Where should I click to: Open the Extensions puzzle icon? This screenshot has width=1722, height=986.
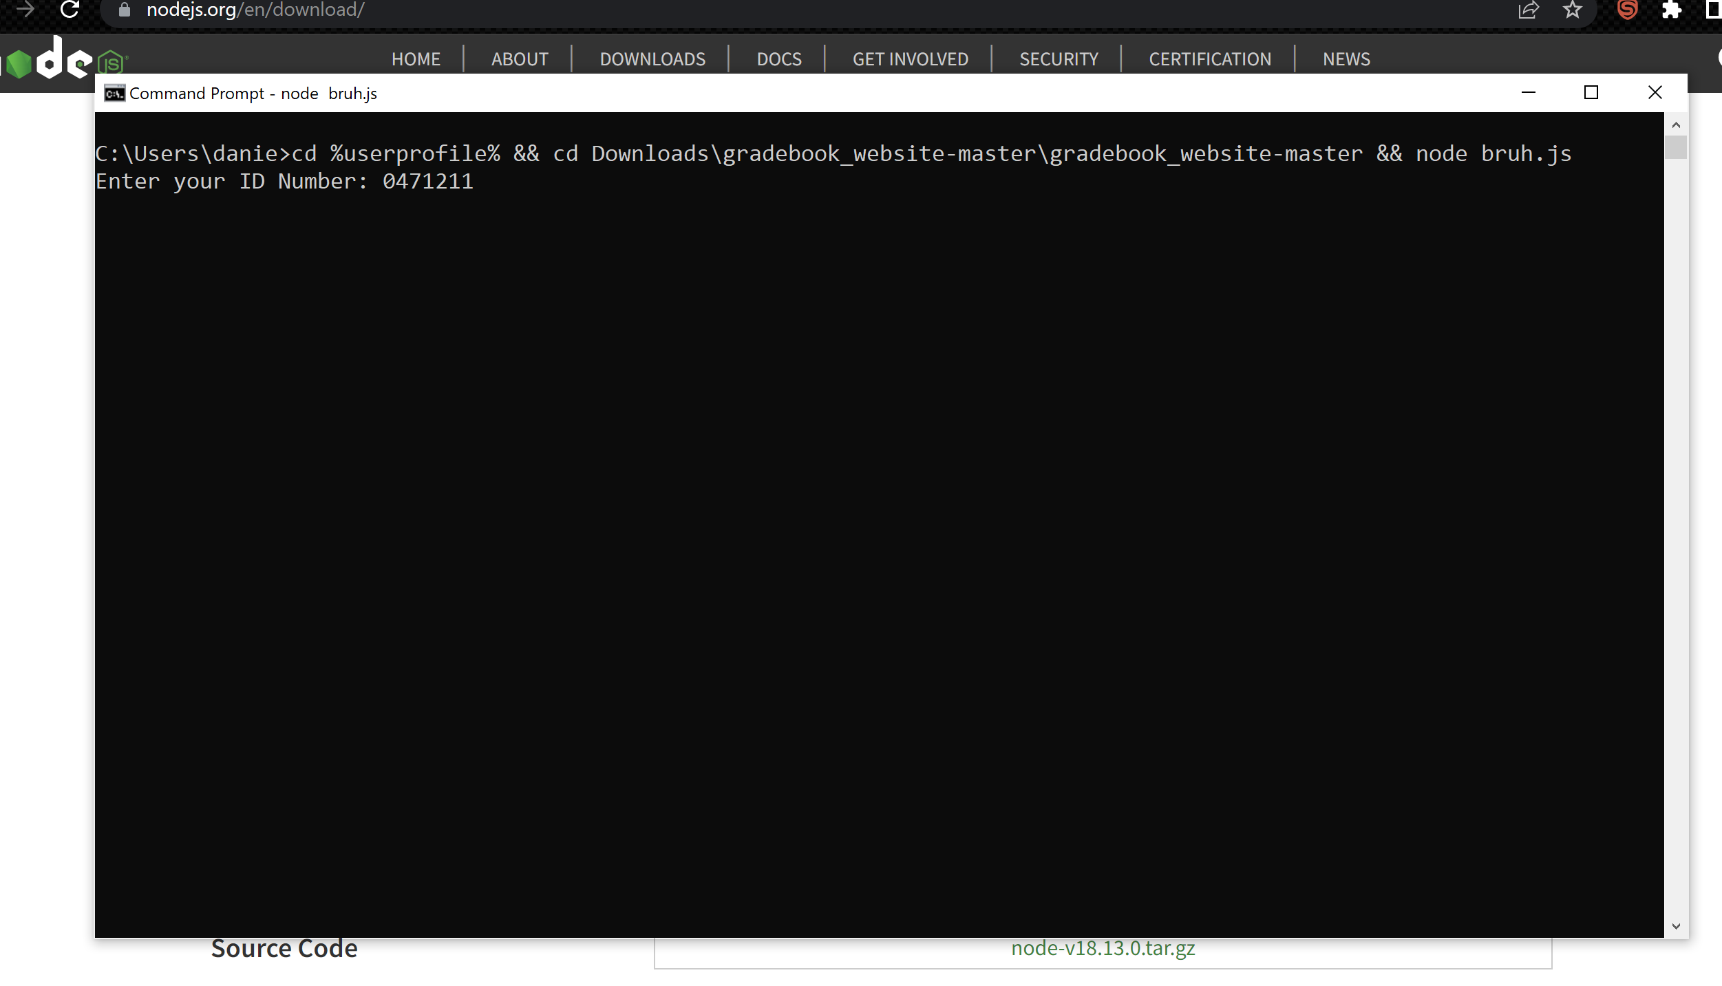click(1672, 10)
